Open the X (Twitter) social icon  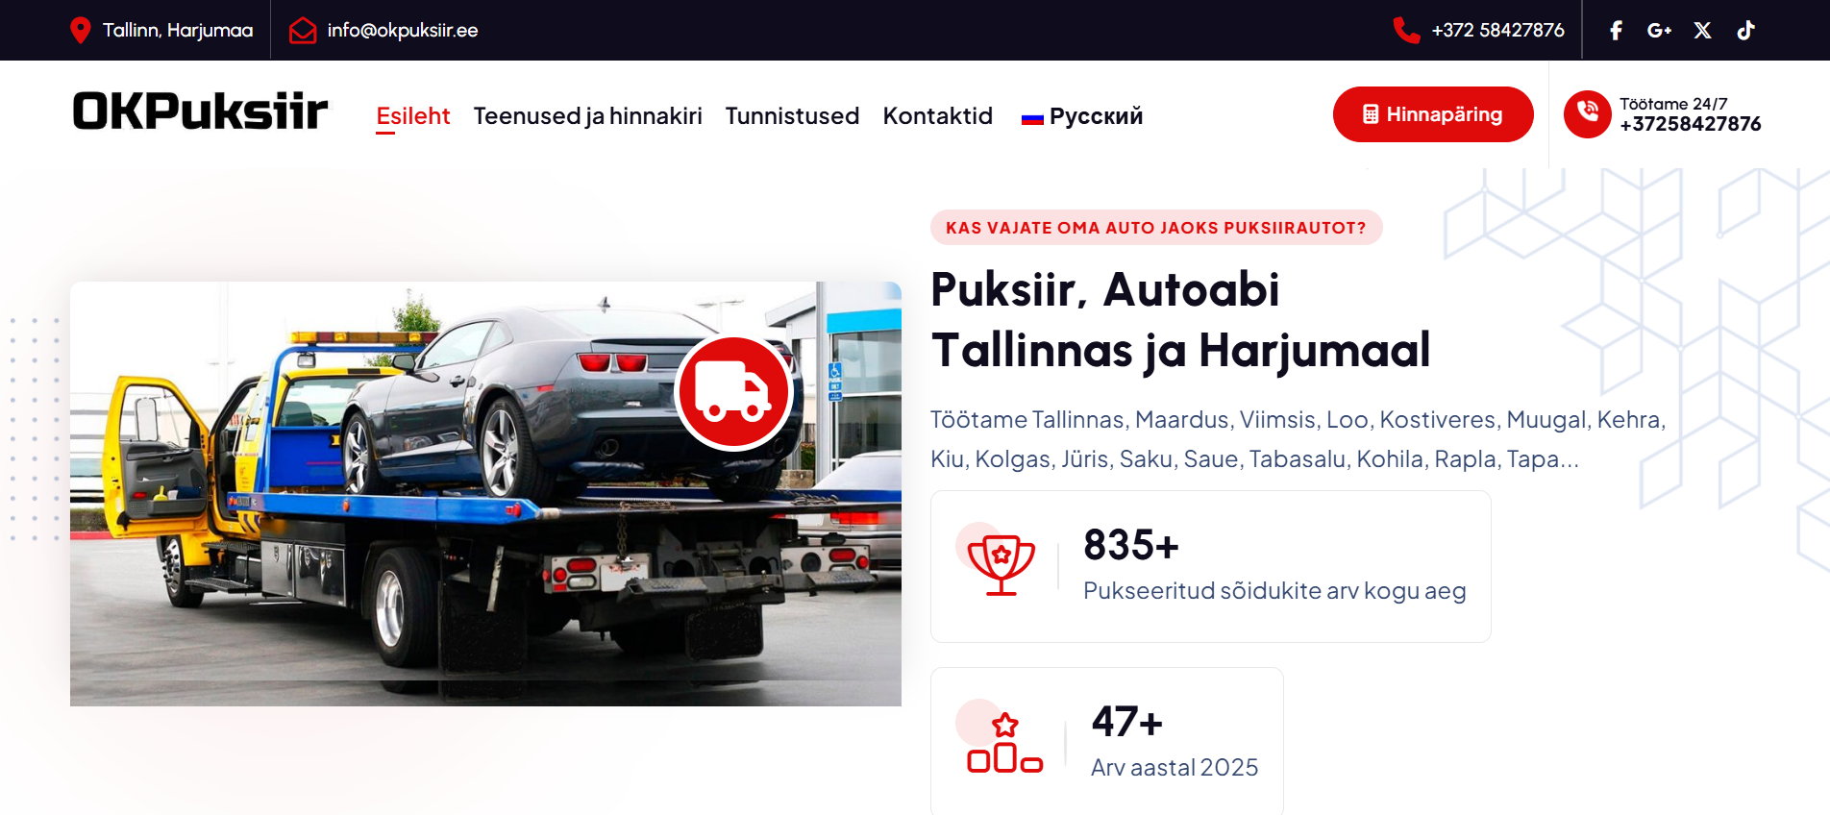[1702, 31]
